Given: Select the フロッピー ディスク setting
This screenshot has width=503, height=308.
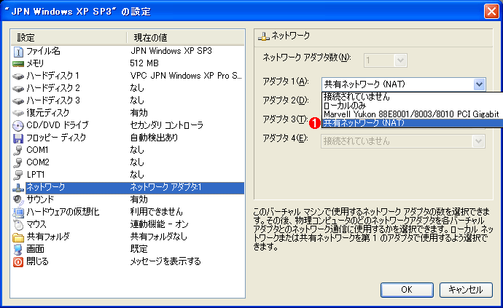Looking at the screenshot, I should (128, 138).
